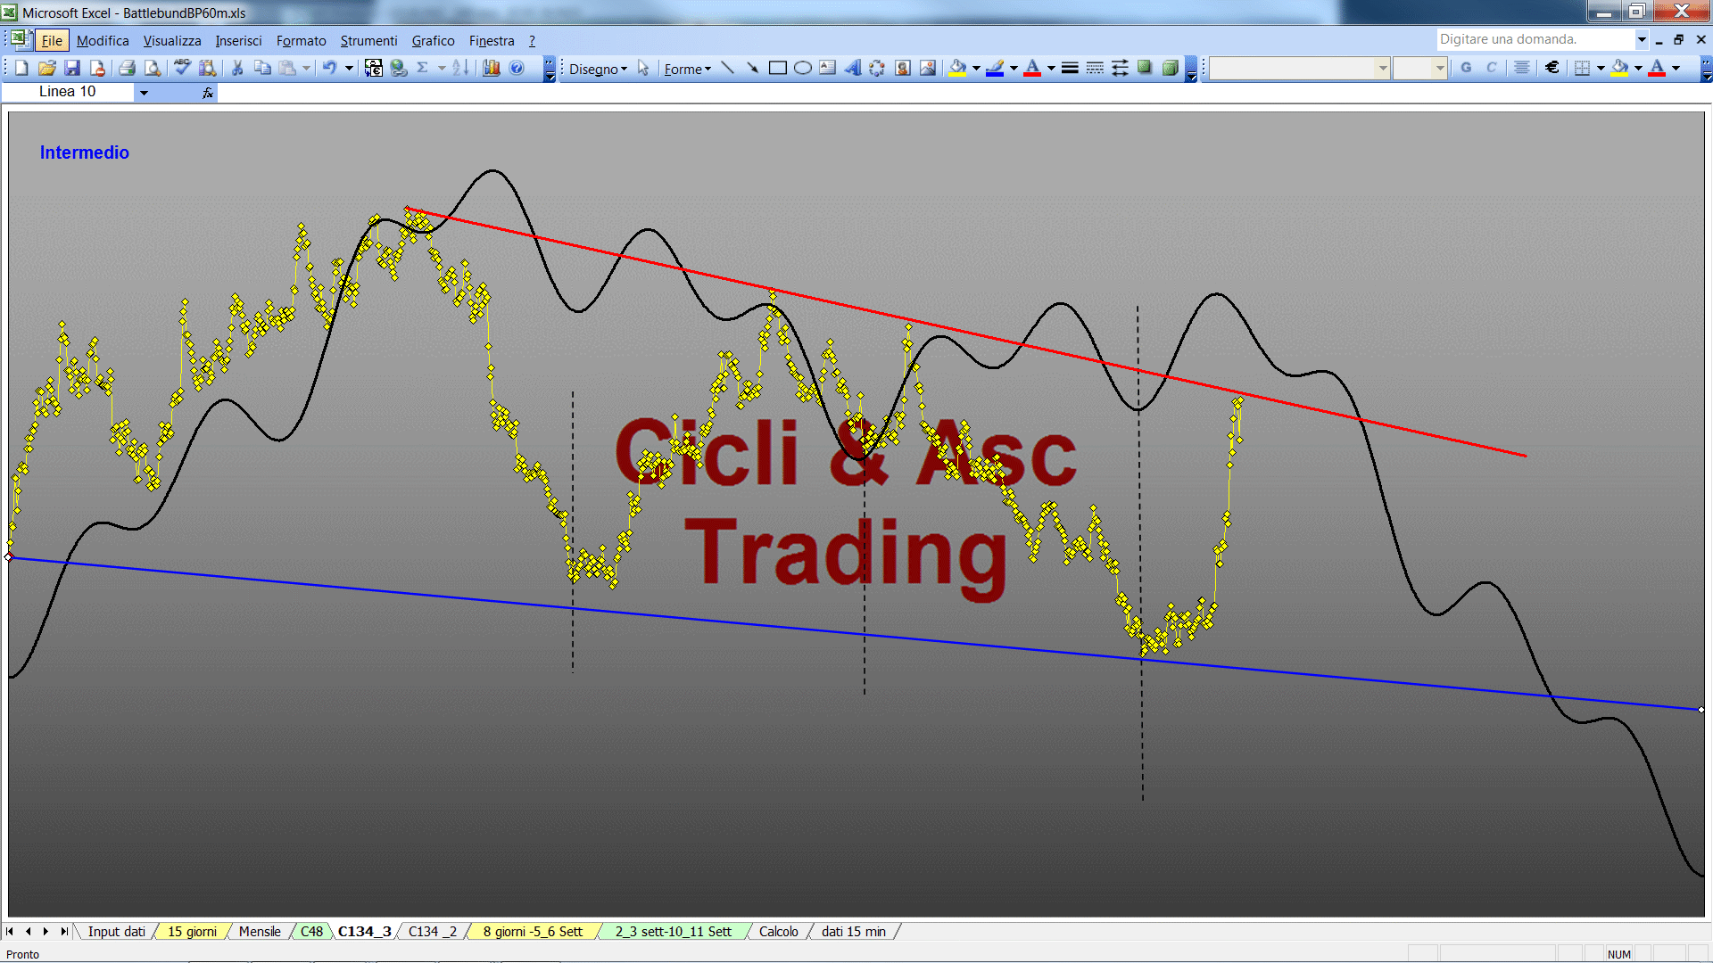The width and height of the screenshot is (1713, 963).
Task: Open the Strumenti menu
Action: click(x=368, y=40)
